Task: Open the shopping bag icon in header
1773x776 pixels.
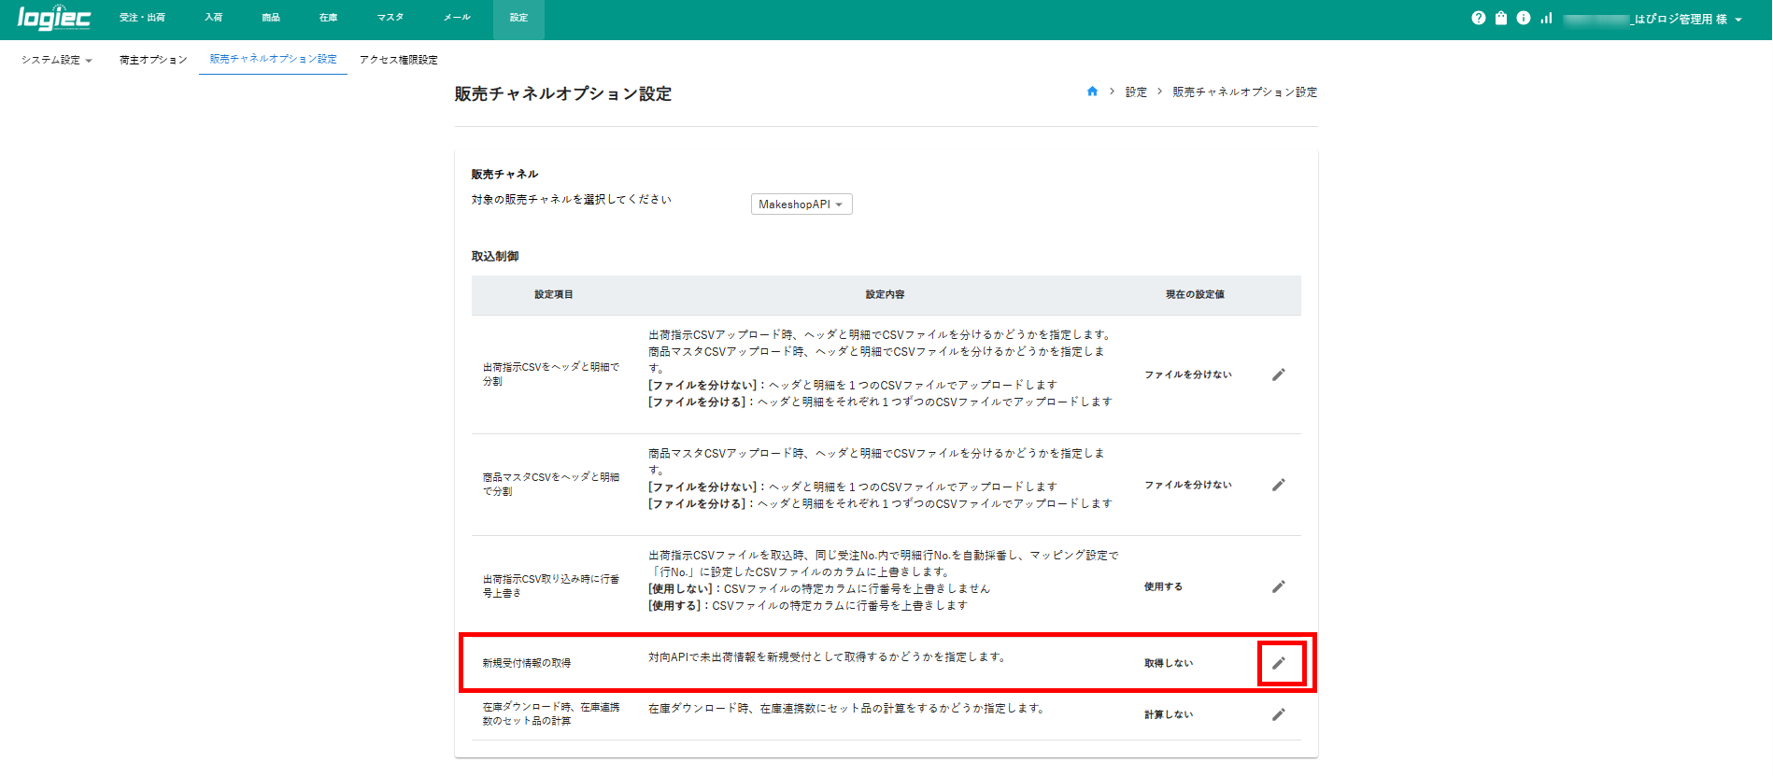Action: pos(1501,18)
